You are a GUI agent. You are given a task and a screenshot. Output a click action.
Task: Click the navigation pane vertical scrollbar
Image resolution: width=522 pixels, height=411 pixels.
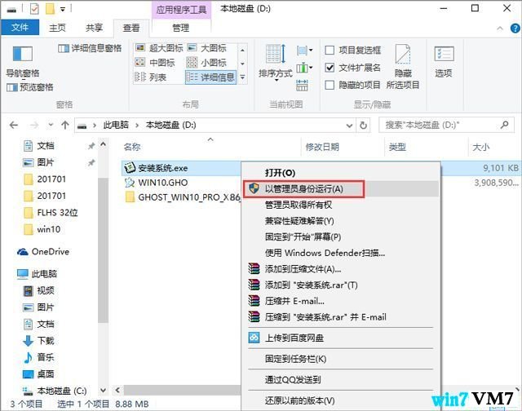click(104, 250)
